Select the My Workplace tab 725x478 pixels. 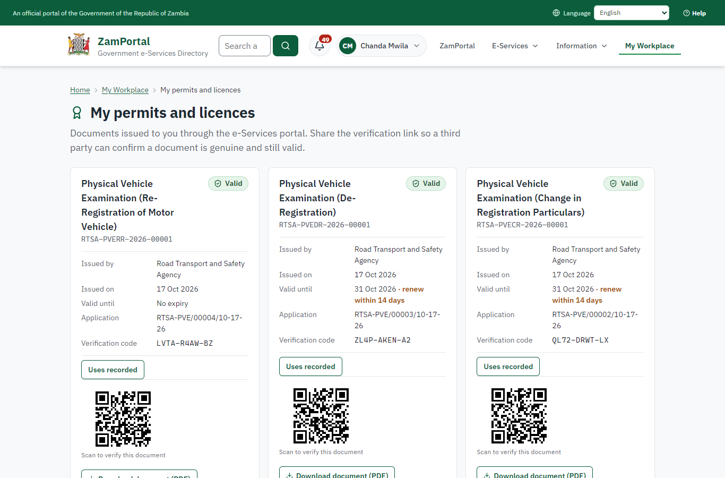pyautogui.click(x=650, y=46)
